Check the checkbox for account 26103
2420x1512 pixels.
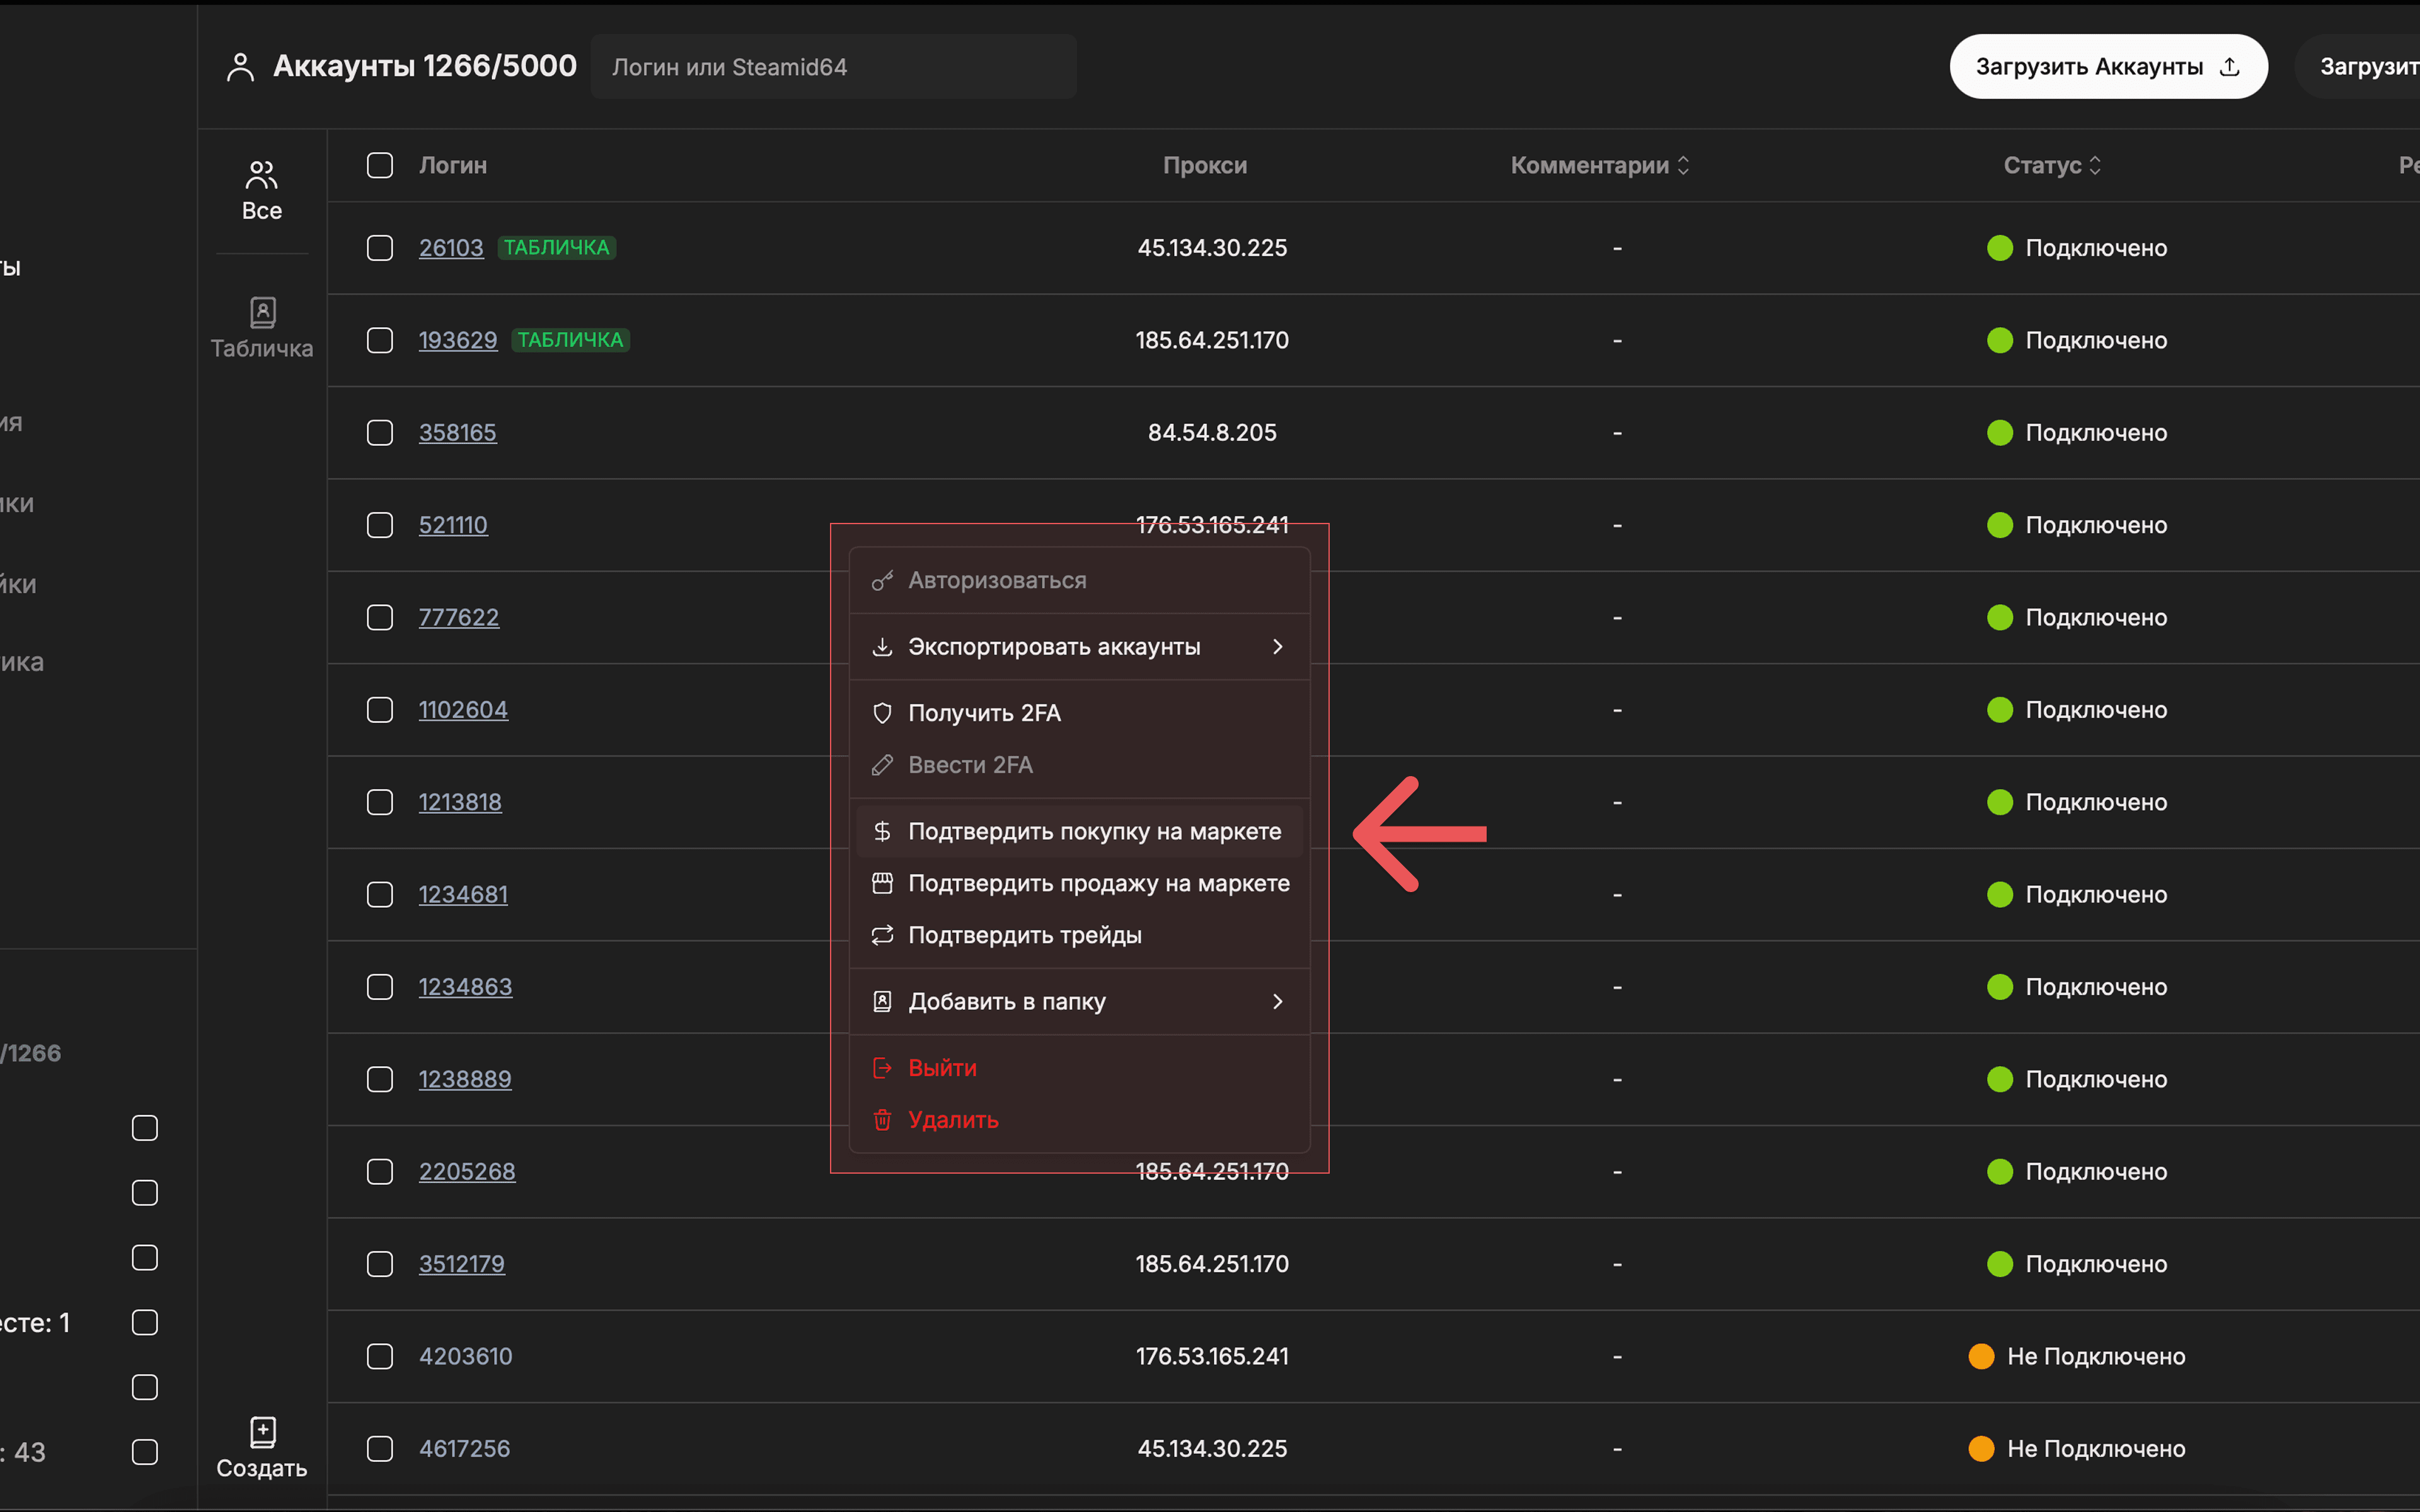[x=380, y=248]
